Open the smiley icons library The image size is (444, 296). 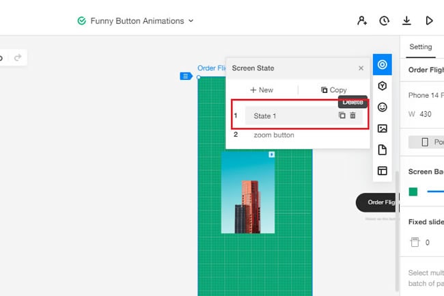(383, 107)
